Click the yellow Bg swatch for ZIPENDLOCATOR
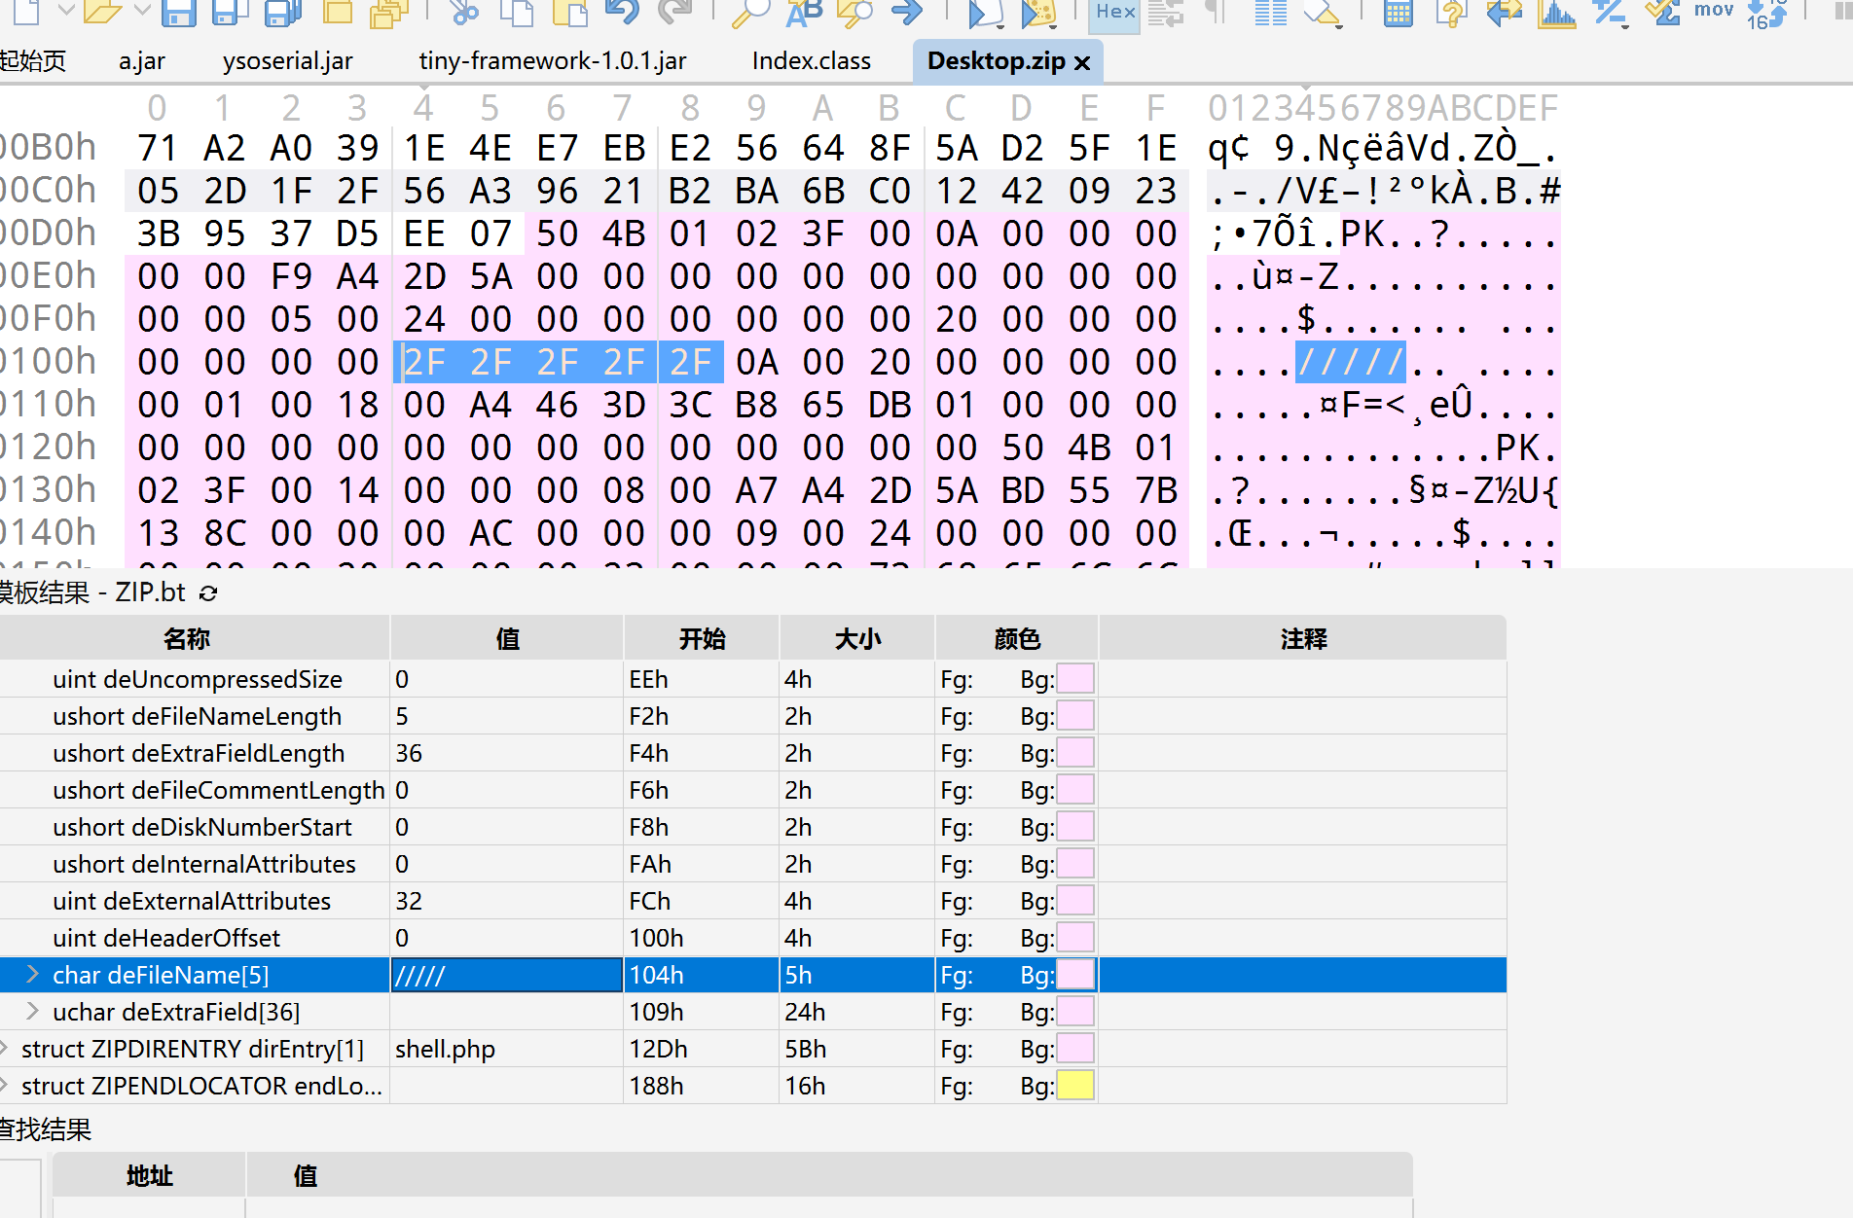This screenshot has width=1853, height=1218. 1075,1086
